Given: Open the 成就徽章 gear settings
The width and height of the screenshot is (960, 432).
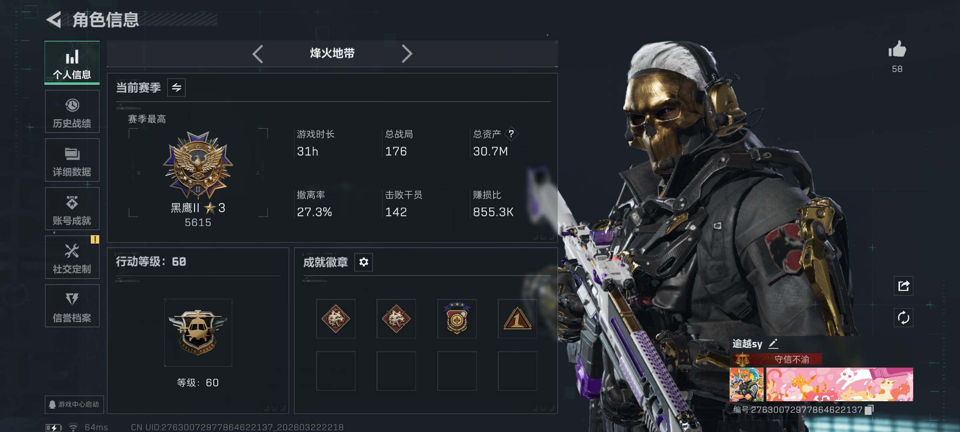Looking at the screenshot, I should [x=364, y=262].
